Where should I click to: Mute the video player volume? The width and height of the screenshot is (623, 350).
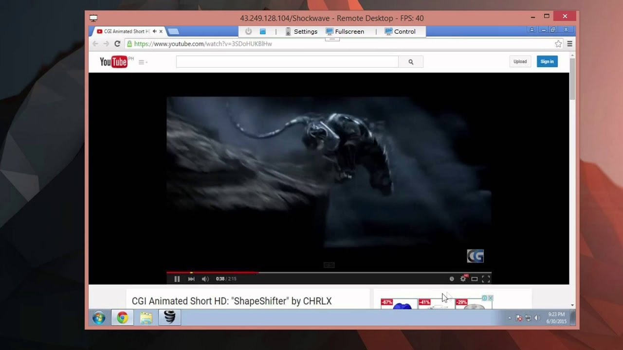point(205,279)
